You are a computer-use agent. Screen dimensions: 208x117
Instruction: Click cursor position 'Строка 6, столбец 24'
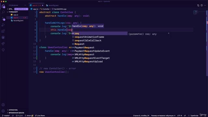[x=141, y=116]
